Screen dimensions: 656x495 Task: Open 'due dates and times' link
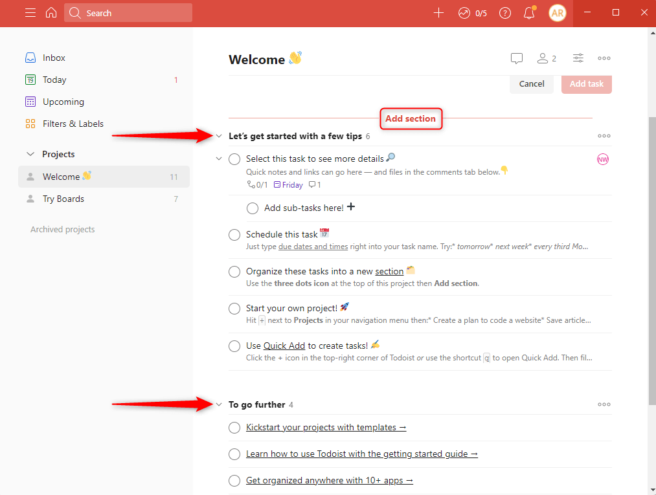[x=313, y=247]
